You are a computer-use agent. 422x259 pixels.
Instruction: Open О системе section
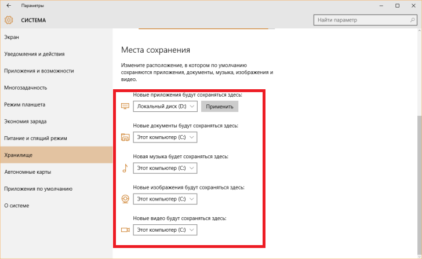pos(56,206)
